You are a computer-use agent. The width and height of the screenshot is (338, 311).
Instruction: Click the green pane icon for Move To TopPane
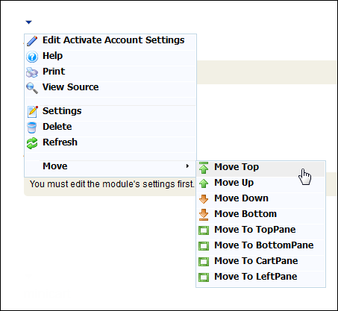(204, 230)
